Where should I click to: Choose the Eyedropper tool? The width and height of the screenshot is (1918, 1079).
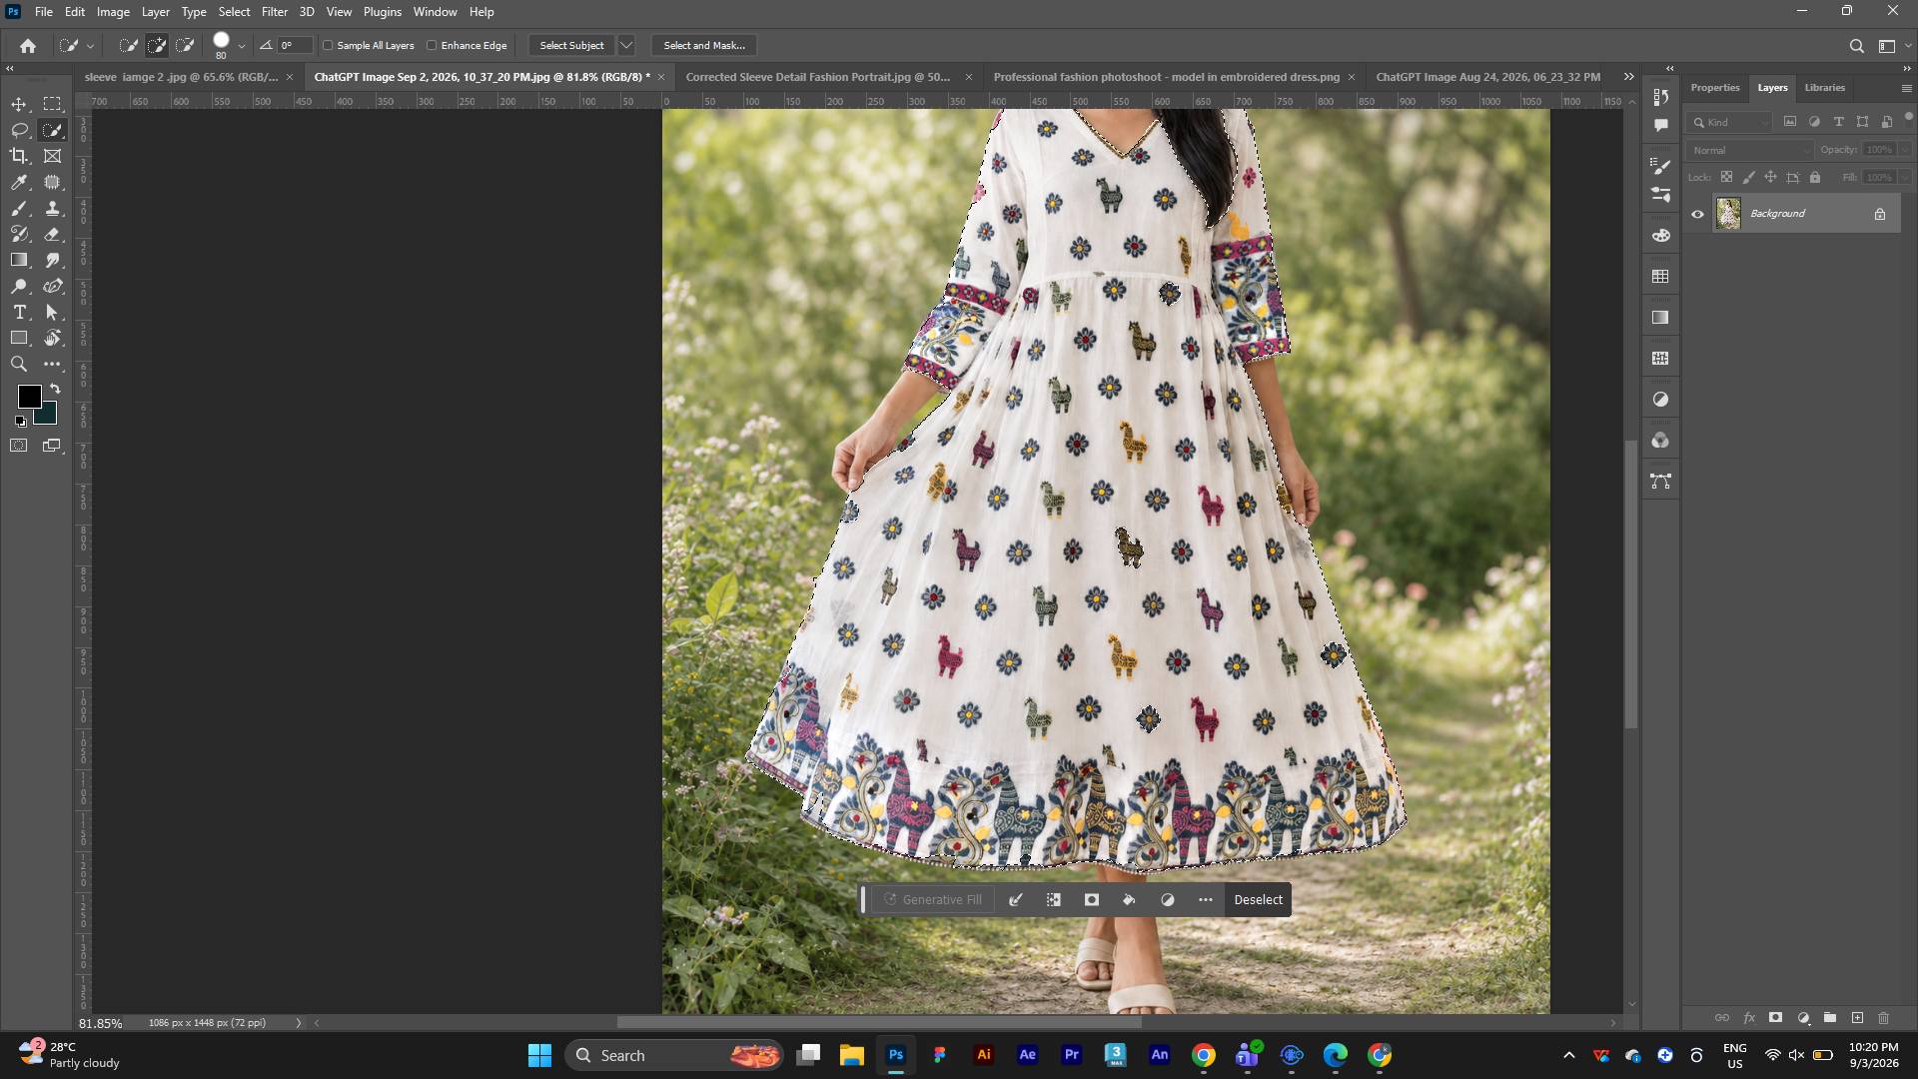click(19, 183)
